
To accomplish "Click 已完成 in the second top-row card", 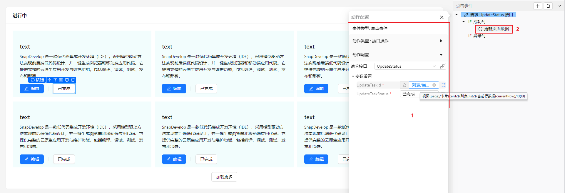I will 206,89.
